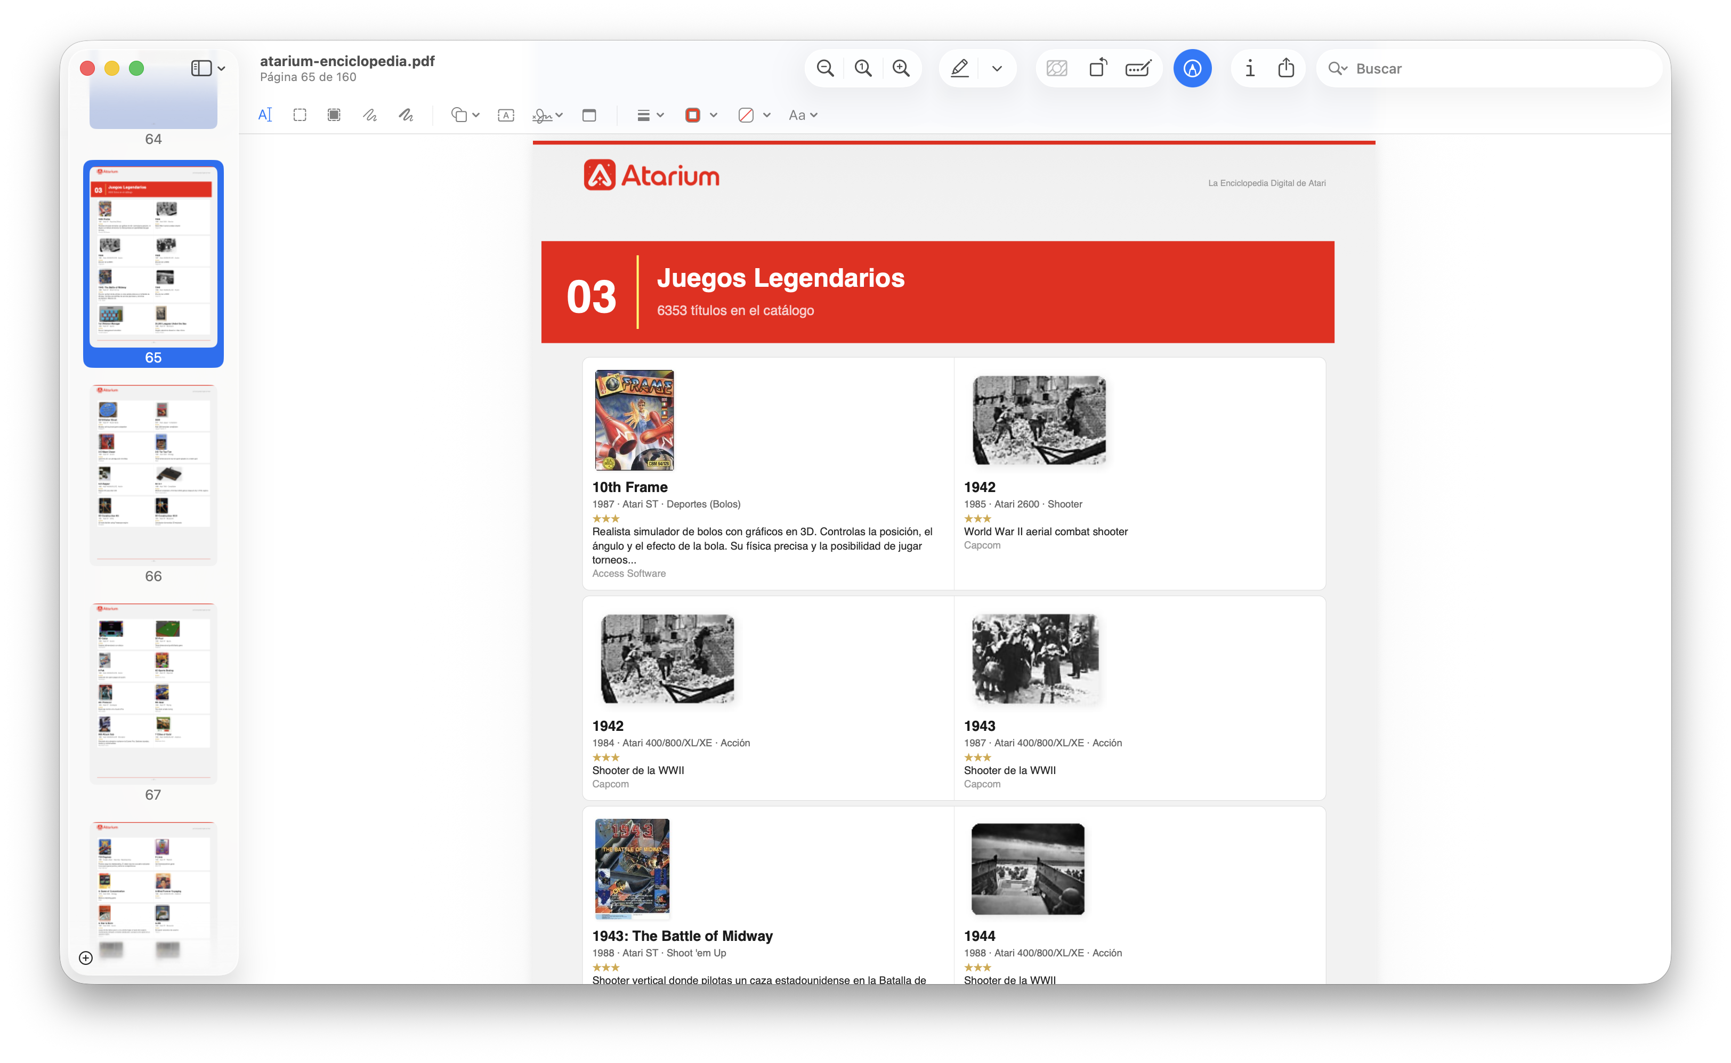This screenshot has width=1731, height=1063.
Task: Click "La Enciclopedia Digital de Atari" text
Action: (1266, 183)
